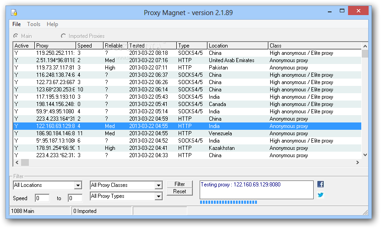This screenshot has width=381, height=228.
Task: Open the Facebook icon link
Action: [321, 184]
